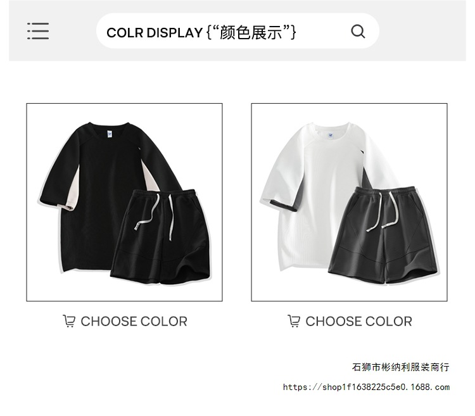
Task: Click the drawstring on dark gray shorts
Action: click(x=383, y=211)
